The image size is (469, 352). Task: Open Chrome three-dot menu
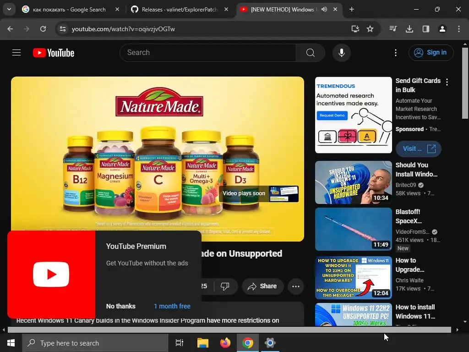pos(459,29)
